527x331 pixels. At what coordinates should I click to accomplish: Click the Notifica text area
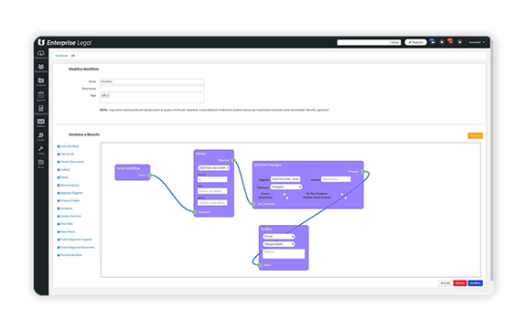[x=284, y=253]
